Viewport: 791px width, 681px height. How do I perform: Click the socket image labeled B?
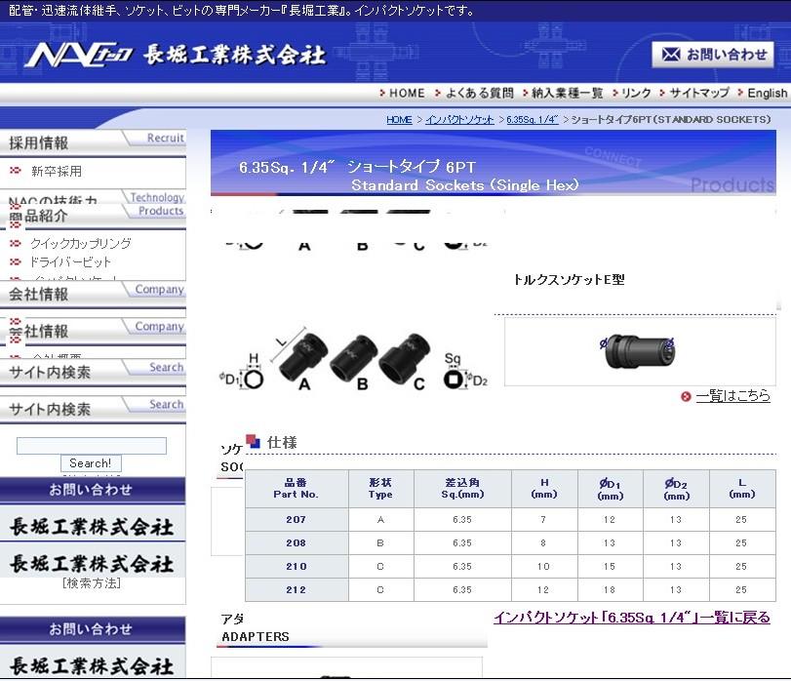(354, 359)
